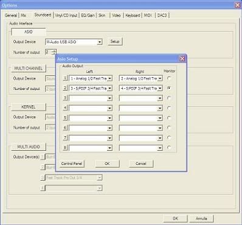242x225 pixels.
Task: Open the EQ/Gain tab
Action: pyautogui.click(x=88, y=15)
